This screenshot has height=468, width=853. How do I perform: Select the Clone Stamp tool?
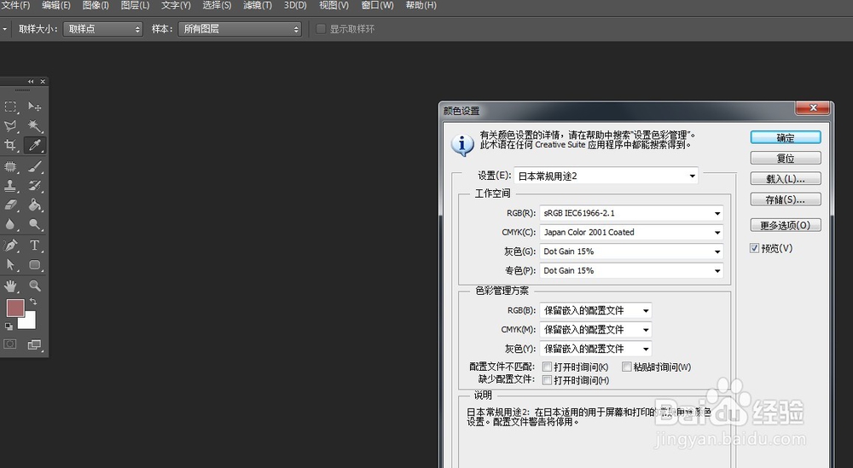(x=10, y=185)
